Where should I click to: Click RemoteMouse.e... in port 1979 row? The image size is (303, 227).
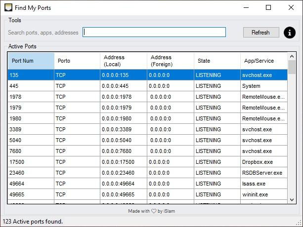point(264,108)
